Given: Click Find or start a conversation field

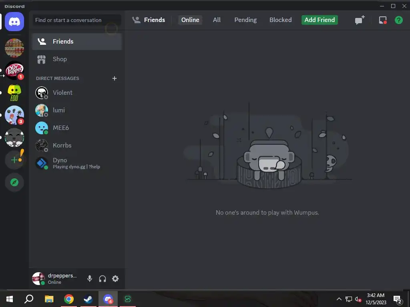Looking at the screenshot, I should tap(77, 20).
